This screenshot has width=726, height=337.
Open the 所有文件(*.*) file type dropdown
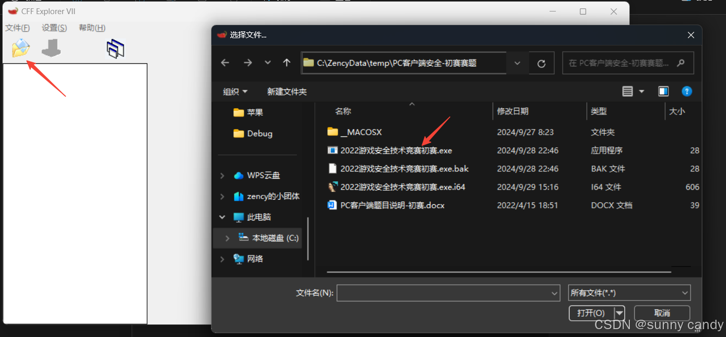coord(629,293)
